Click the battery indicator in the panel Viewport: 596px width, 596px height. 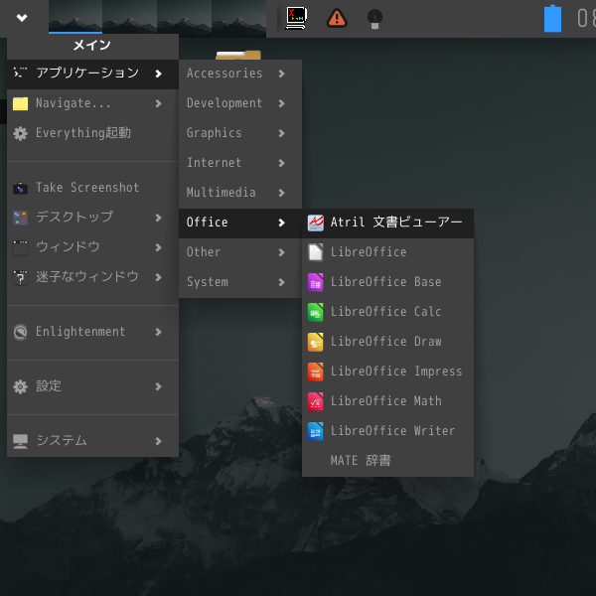click(x=552, y=18)
